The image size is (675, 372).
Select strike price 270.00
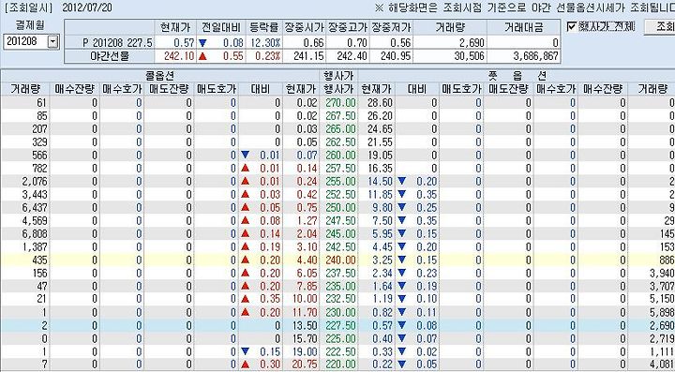340,103
